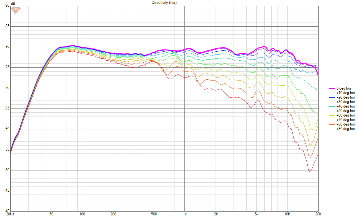
Task: Click the '75' dB axis label
Action: [x=7, y=67]
